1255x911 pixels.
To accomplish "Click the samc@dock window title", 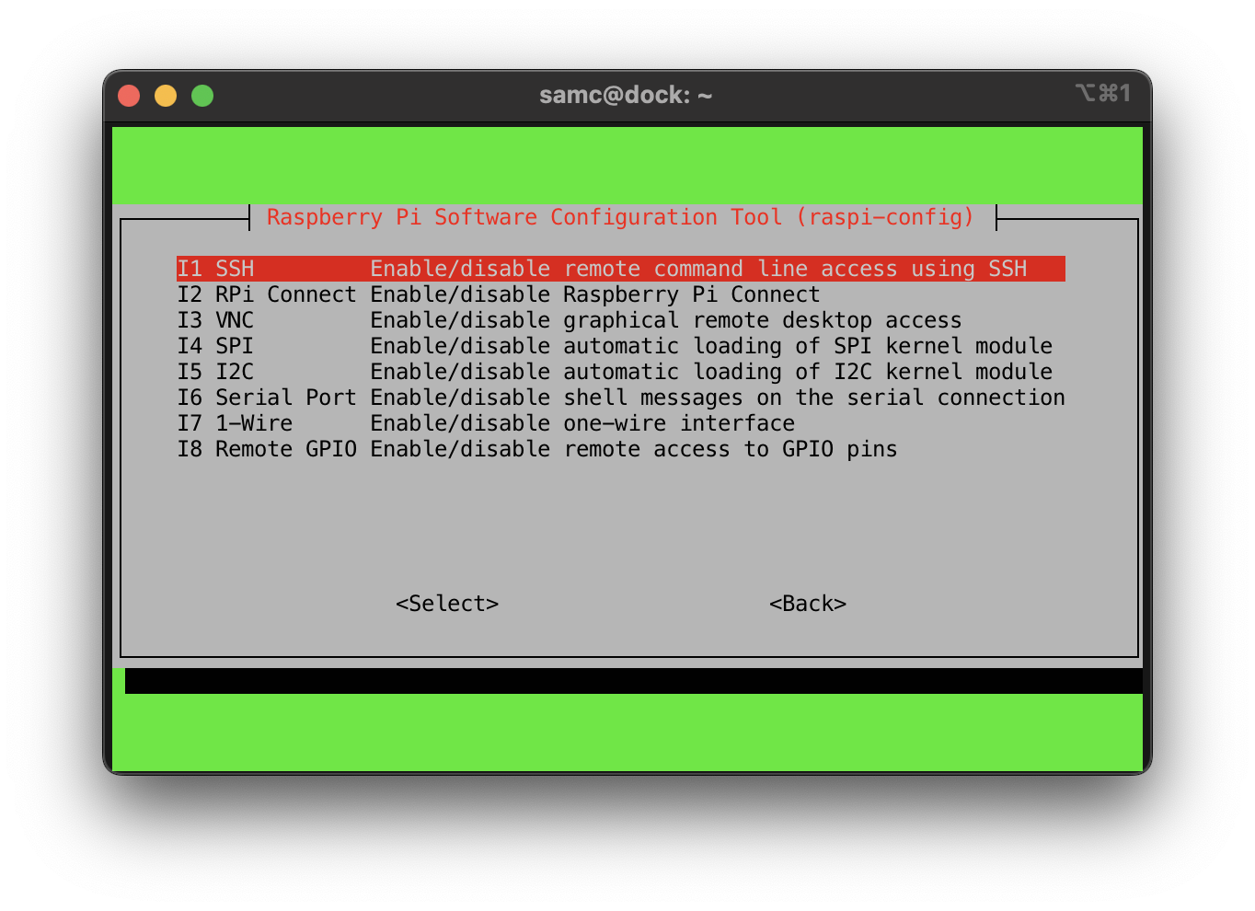I will (x=626, y=95).
